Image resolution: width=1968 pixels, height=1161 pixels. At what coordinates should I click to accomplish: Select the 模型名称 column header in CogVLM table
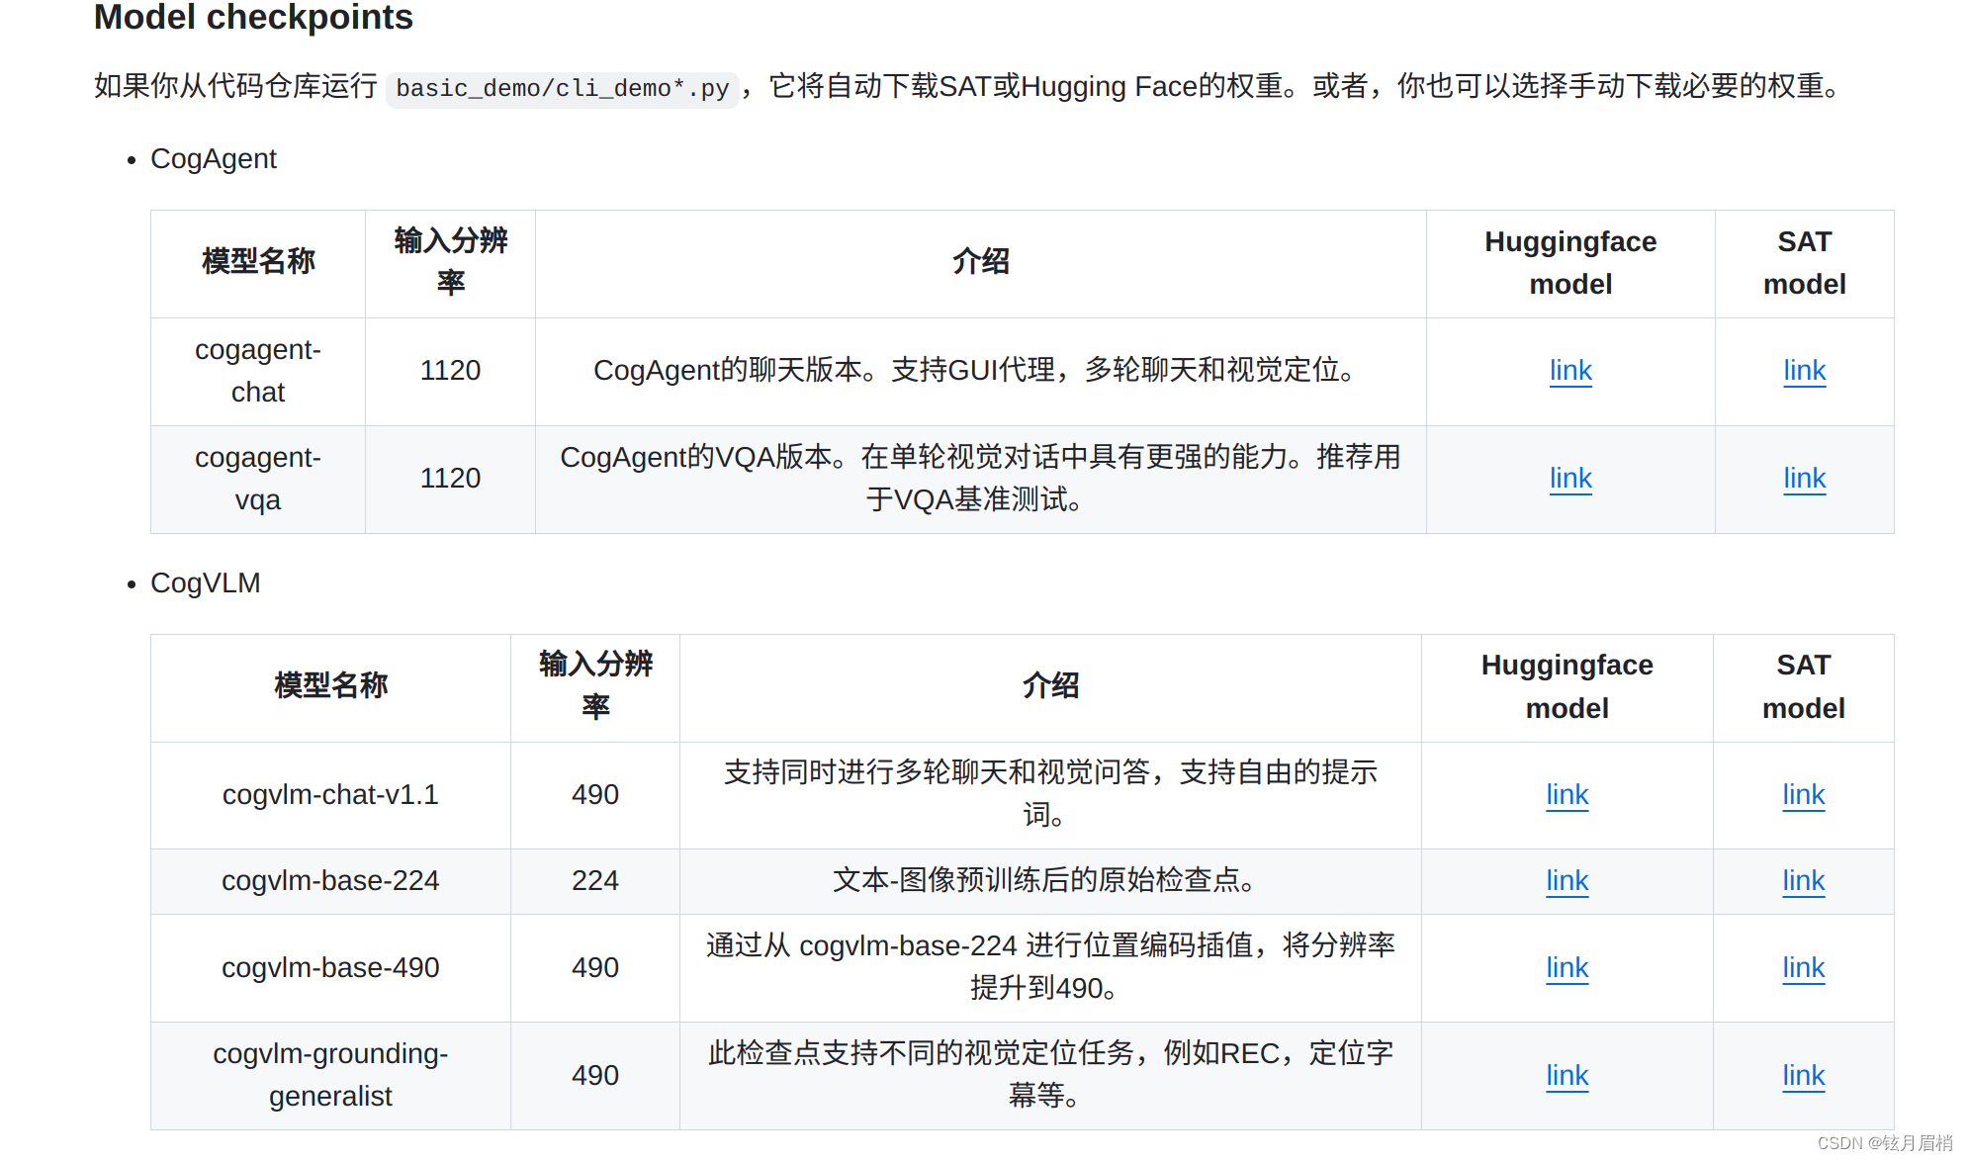pos(330,686)
